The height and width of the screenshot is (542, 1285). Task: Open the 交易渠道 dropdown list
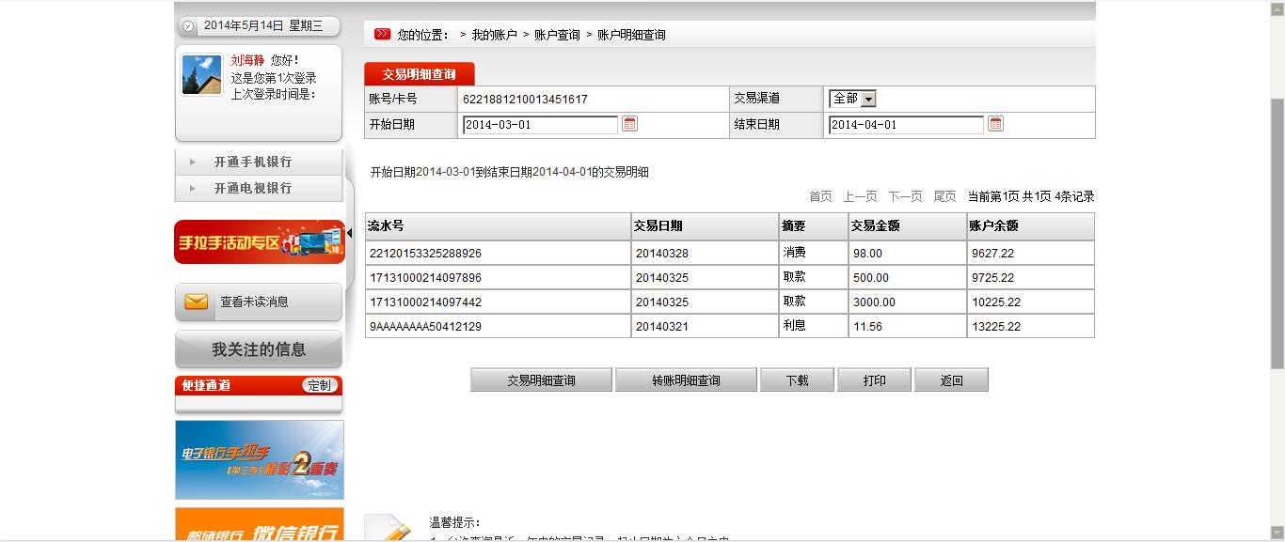tap(867, 99)
